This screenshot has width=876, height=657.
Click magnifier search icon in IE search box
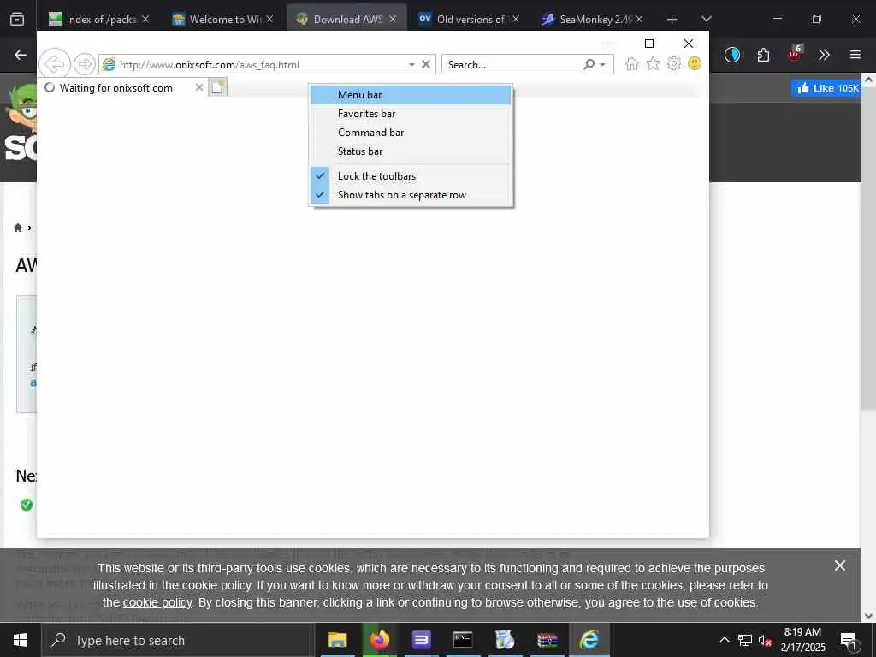coord(589,64)
